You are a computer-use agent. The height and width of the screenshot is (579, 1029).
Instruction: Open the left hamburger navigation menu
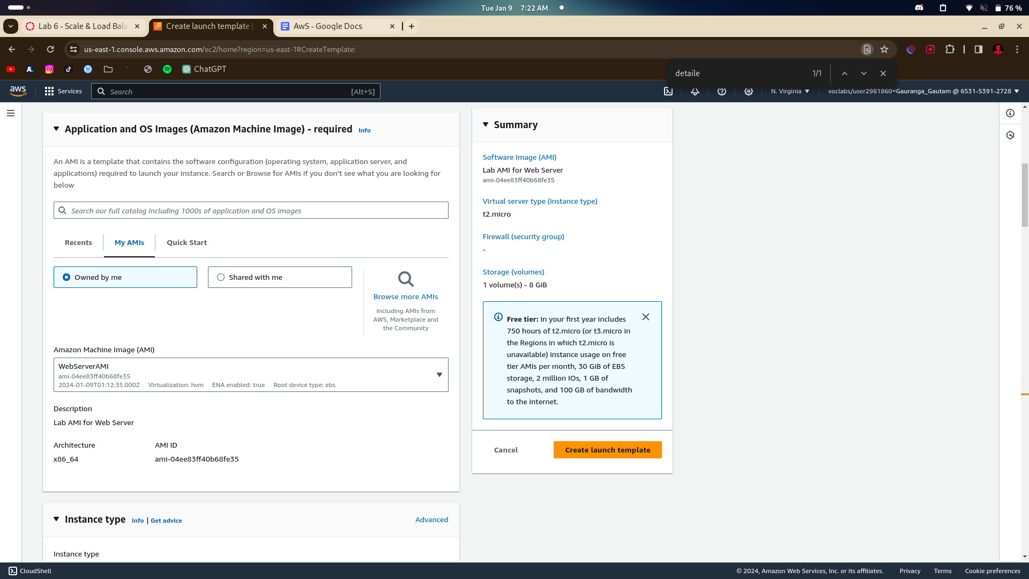[11, 113]
